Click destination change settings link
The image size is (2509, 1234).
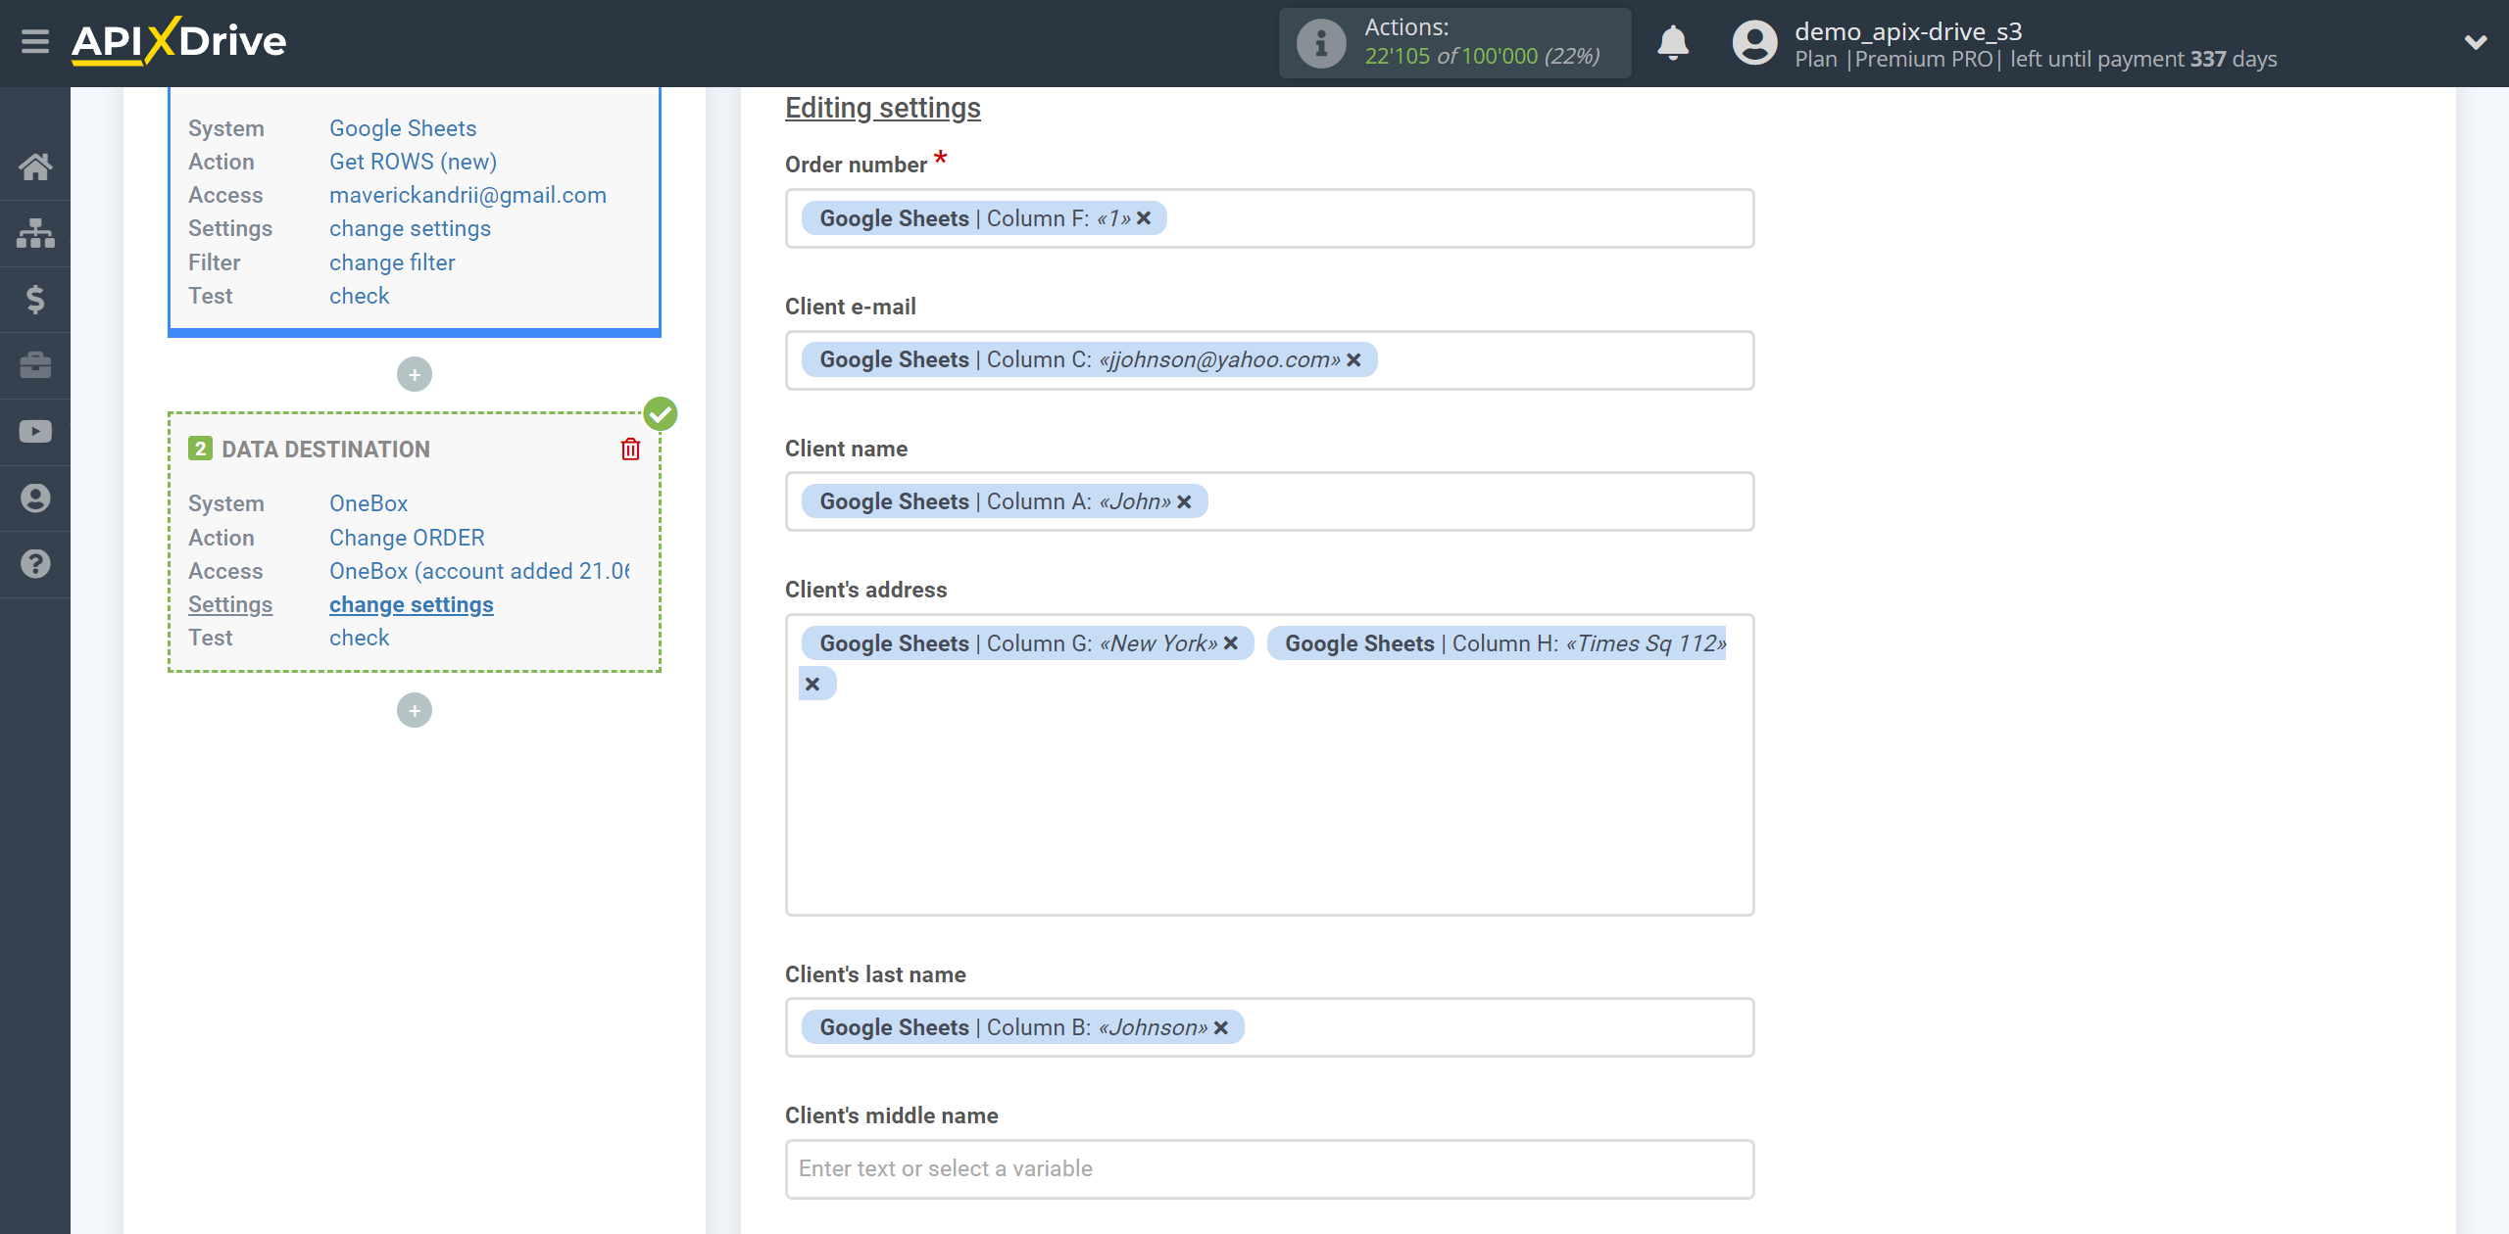(x=412, y=604)
